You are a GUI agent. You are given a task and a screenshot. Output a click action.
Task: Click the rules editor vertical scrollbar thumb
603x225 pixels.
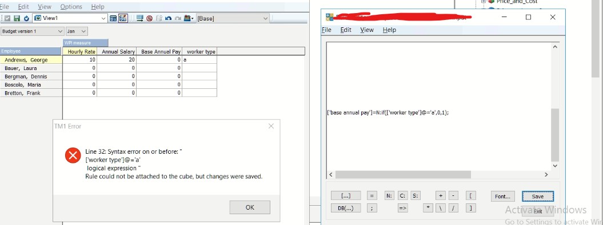coord(554,134)
